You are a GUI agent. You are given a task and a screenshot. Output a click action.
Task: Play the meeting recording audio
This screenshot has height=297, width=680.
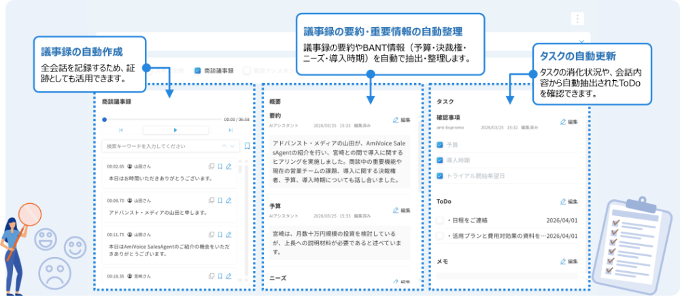175,130
